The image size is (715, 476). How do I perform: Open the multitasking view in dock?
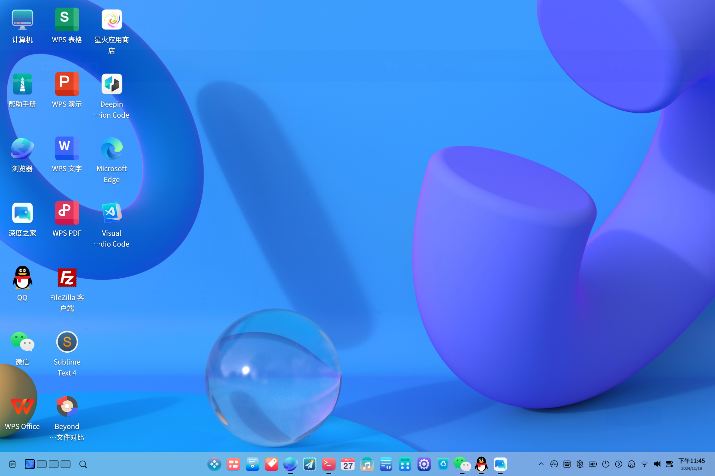pyautogui.click(x=233, y=464)
